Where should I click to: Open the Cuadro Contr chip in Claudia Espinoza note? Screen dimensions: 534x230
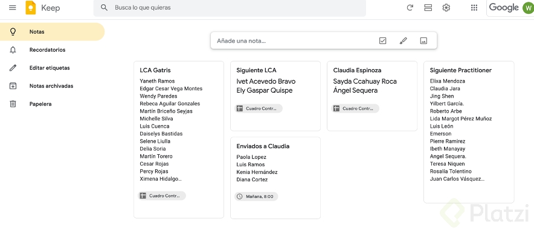[355, 108]
